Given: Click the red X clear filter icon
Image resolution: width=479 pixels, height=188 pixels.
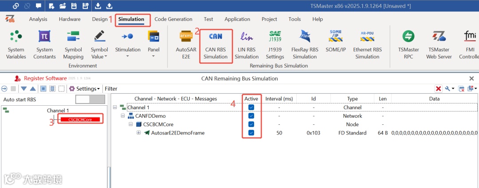Looking at the screenshot, I should click(438, 88).
